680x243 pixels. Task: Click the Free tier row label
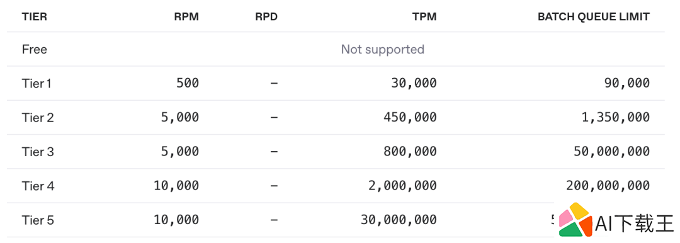[34, 49]
